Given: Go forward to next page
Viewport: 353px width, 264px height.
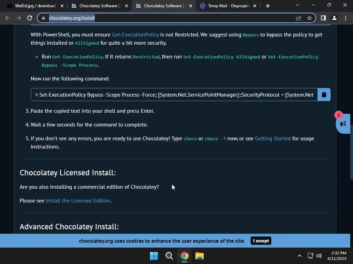Looking at the screenshot, I should (x=19, y=18).
